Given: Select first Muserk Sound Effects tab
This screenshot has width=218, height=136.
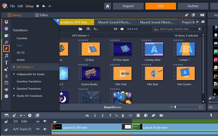Looking at the screenshot, I should [115, 22].
